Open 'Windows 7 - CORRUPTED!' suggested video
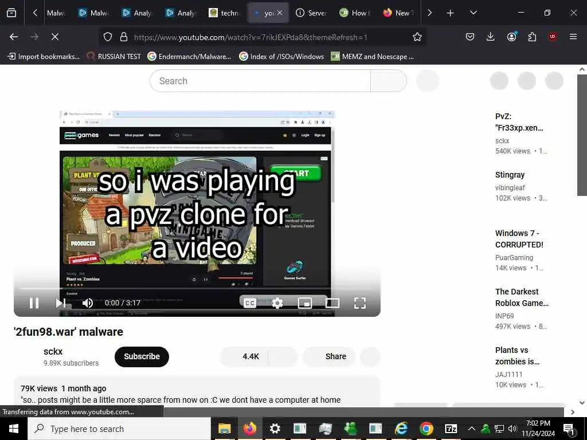 point(519,239)
